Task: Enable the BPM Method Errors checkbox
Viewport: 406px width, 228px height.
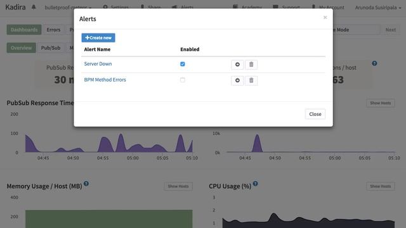Action: pyautogui.click(x=183, y=80)
